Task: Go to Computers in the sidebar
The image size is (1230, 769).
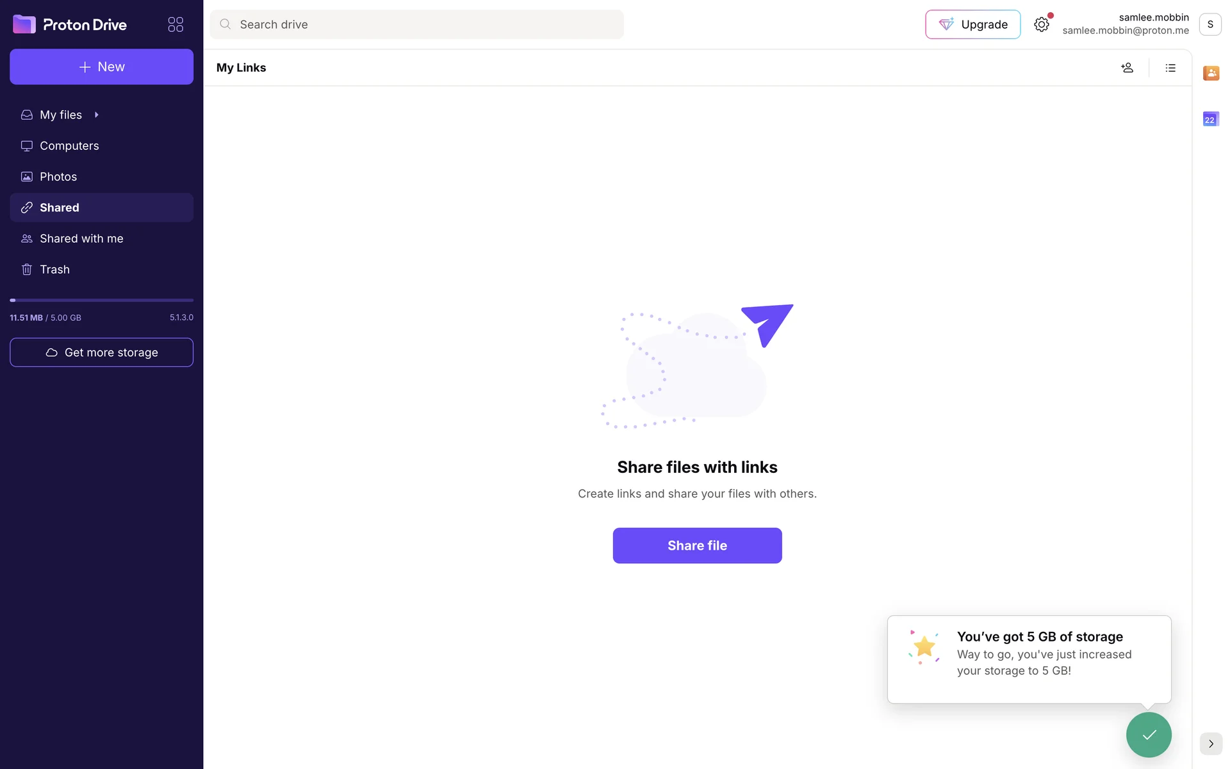Action: coord(69,145)
